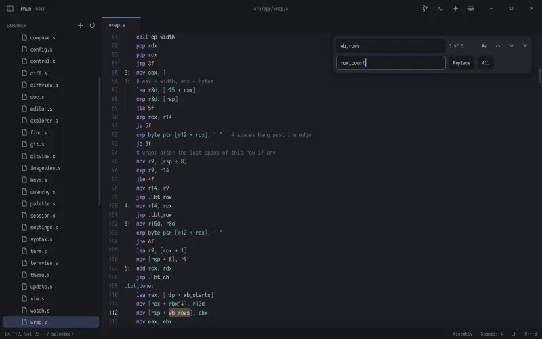542x339 pixels.
Task: Open update.s in the explorer
Action: point(51,287)
